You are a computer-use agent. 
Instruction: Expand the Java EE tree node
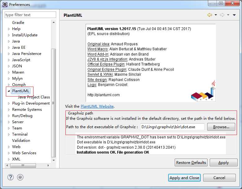9,47
